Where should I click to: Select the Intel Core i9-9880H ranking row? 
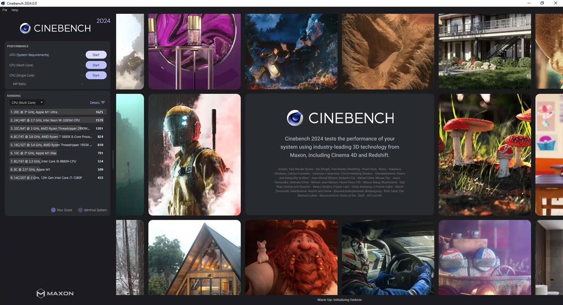coord(58,161)
